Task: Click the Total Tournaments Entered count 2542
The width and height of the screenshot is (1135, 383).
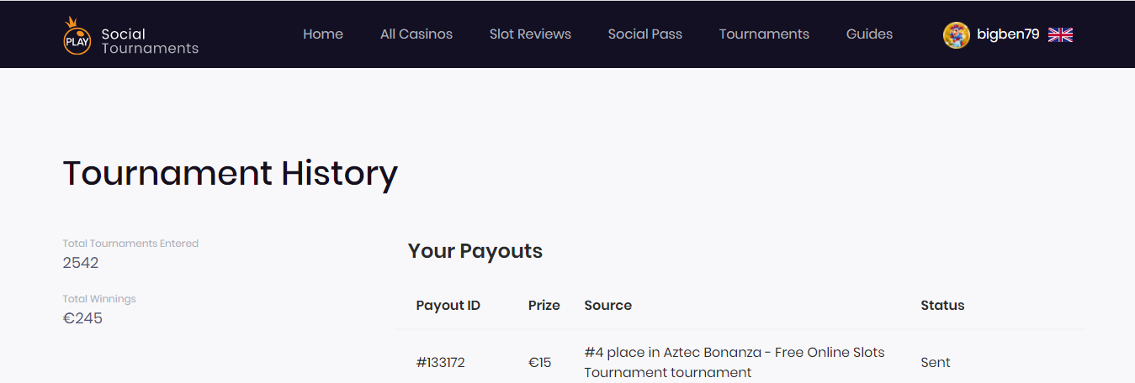Action: (81, 263)
